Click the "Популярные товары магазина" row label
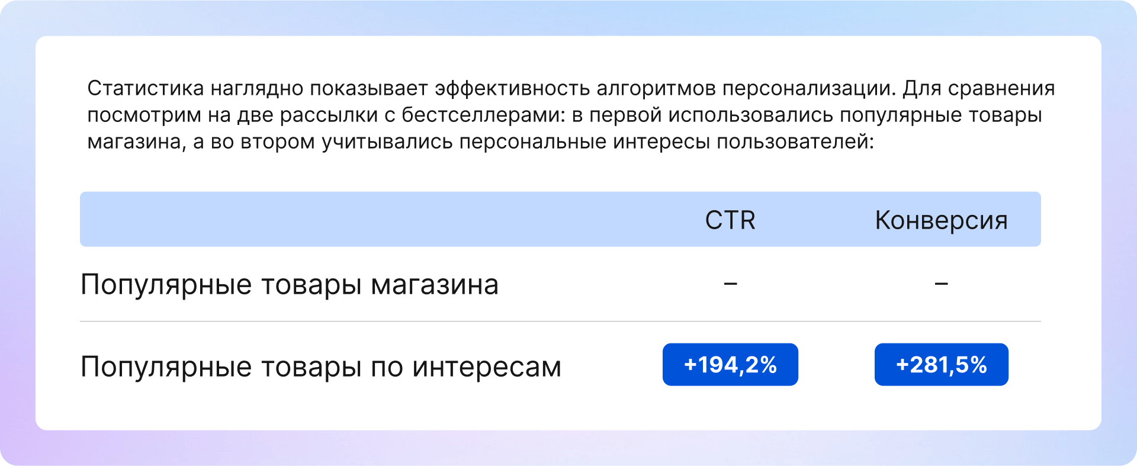Image resolution: width=1137 pixels, height=466 pixels. (289, 285)
